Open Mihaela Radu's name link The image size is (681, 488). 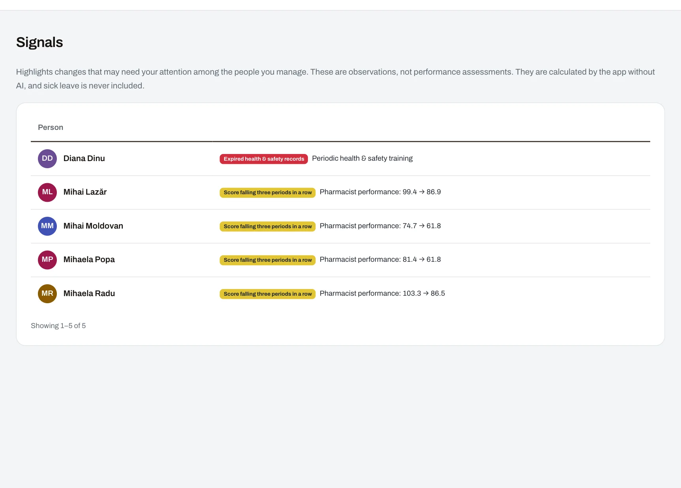(x=89, y=293)
